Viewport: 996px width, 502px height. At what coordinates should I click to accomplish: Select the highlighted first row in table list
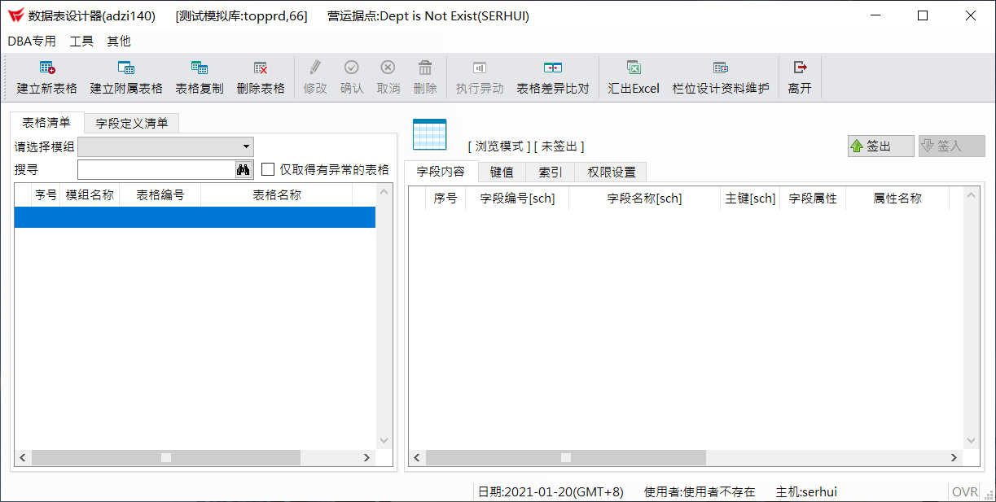click(195, 216)
